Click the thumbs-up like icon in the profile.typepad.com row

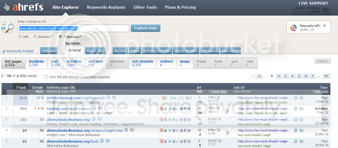tap(181, 98)
